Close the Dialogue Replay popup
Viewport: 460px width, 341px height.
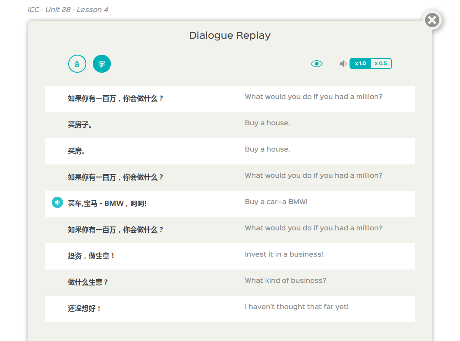click(x=432, y=20)
